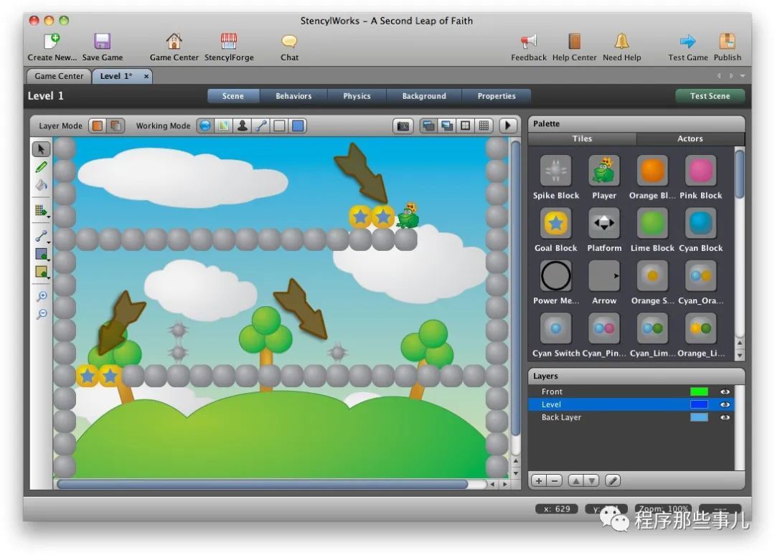Screen dimensions: 775x555
Task: Move layer down with down arrow
Action: click(x=591, y=480)
